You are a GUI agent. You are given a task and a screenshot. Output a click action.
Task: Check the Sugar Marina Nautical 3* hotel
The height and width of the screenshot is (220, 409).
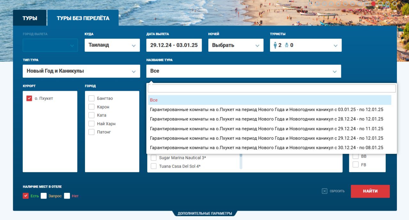tap(154, 158)
